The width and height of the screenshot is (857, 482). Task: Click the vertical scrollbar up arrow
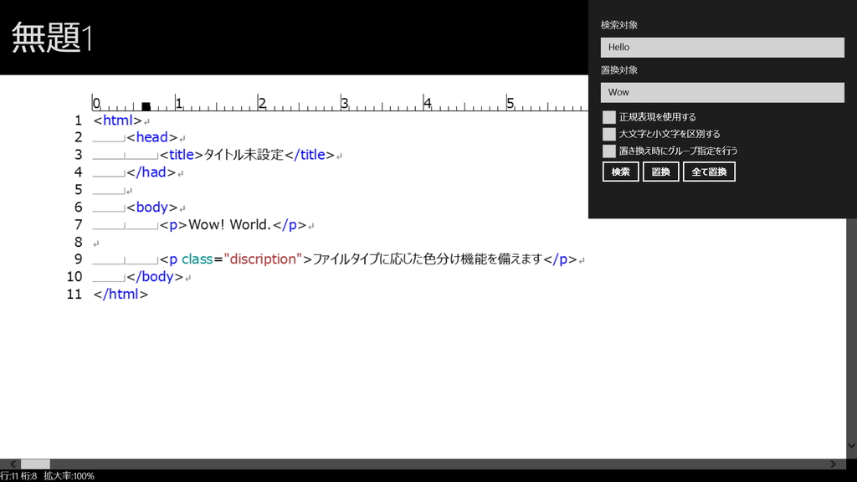click(x=851, y=85)
